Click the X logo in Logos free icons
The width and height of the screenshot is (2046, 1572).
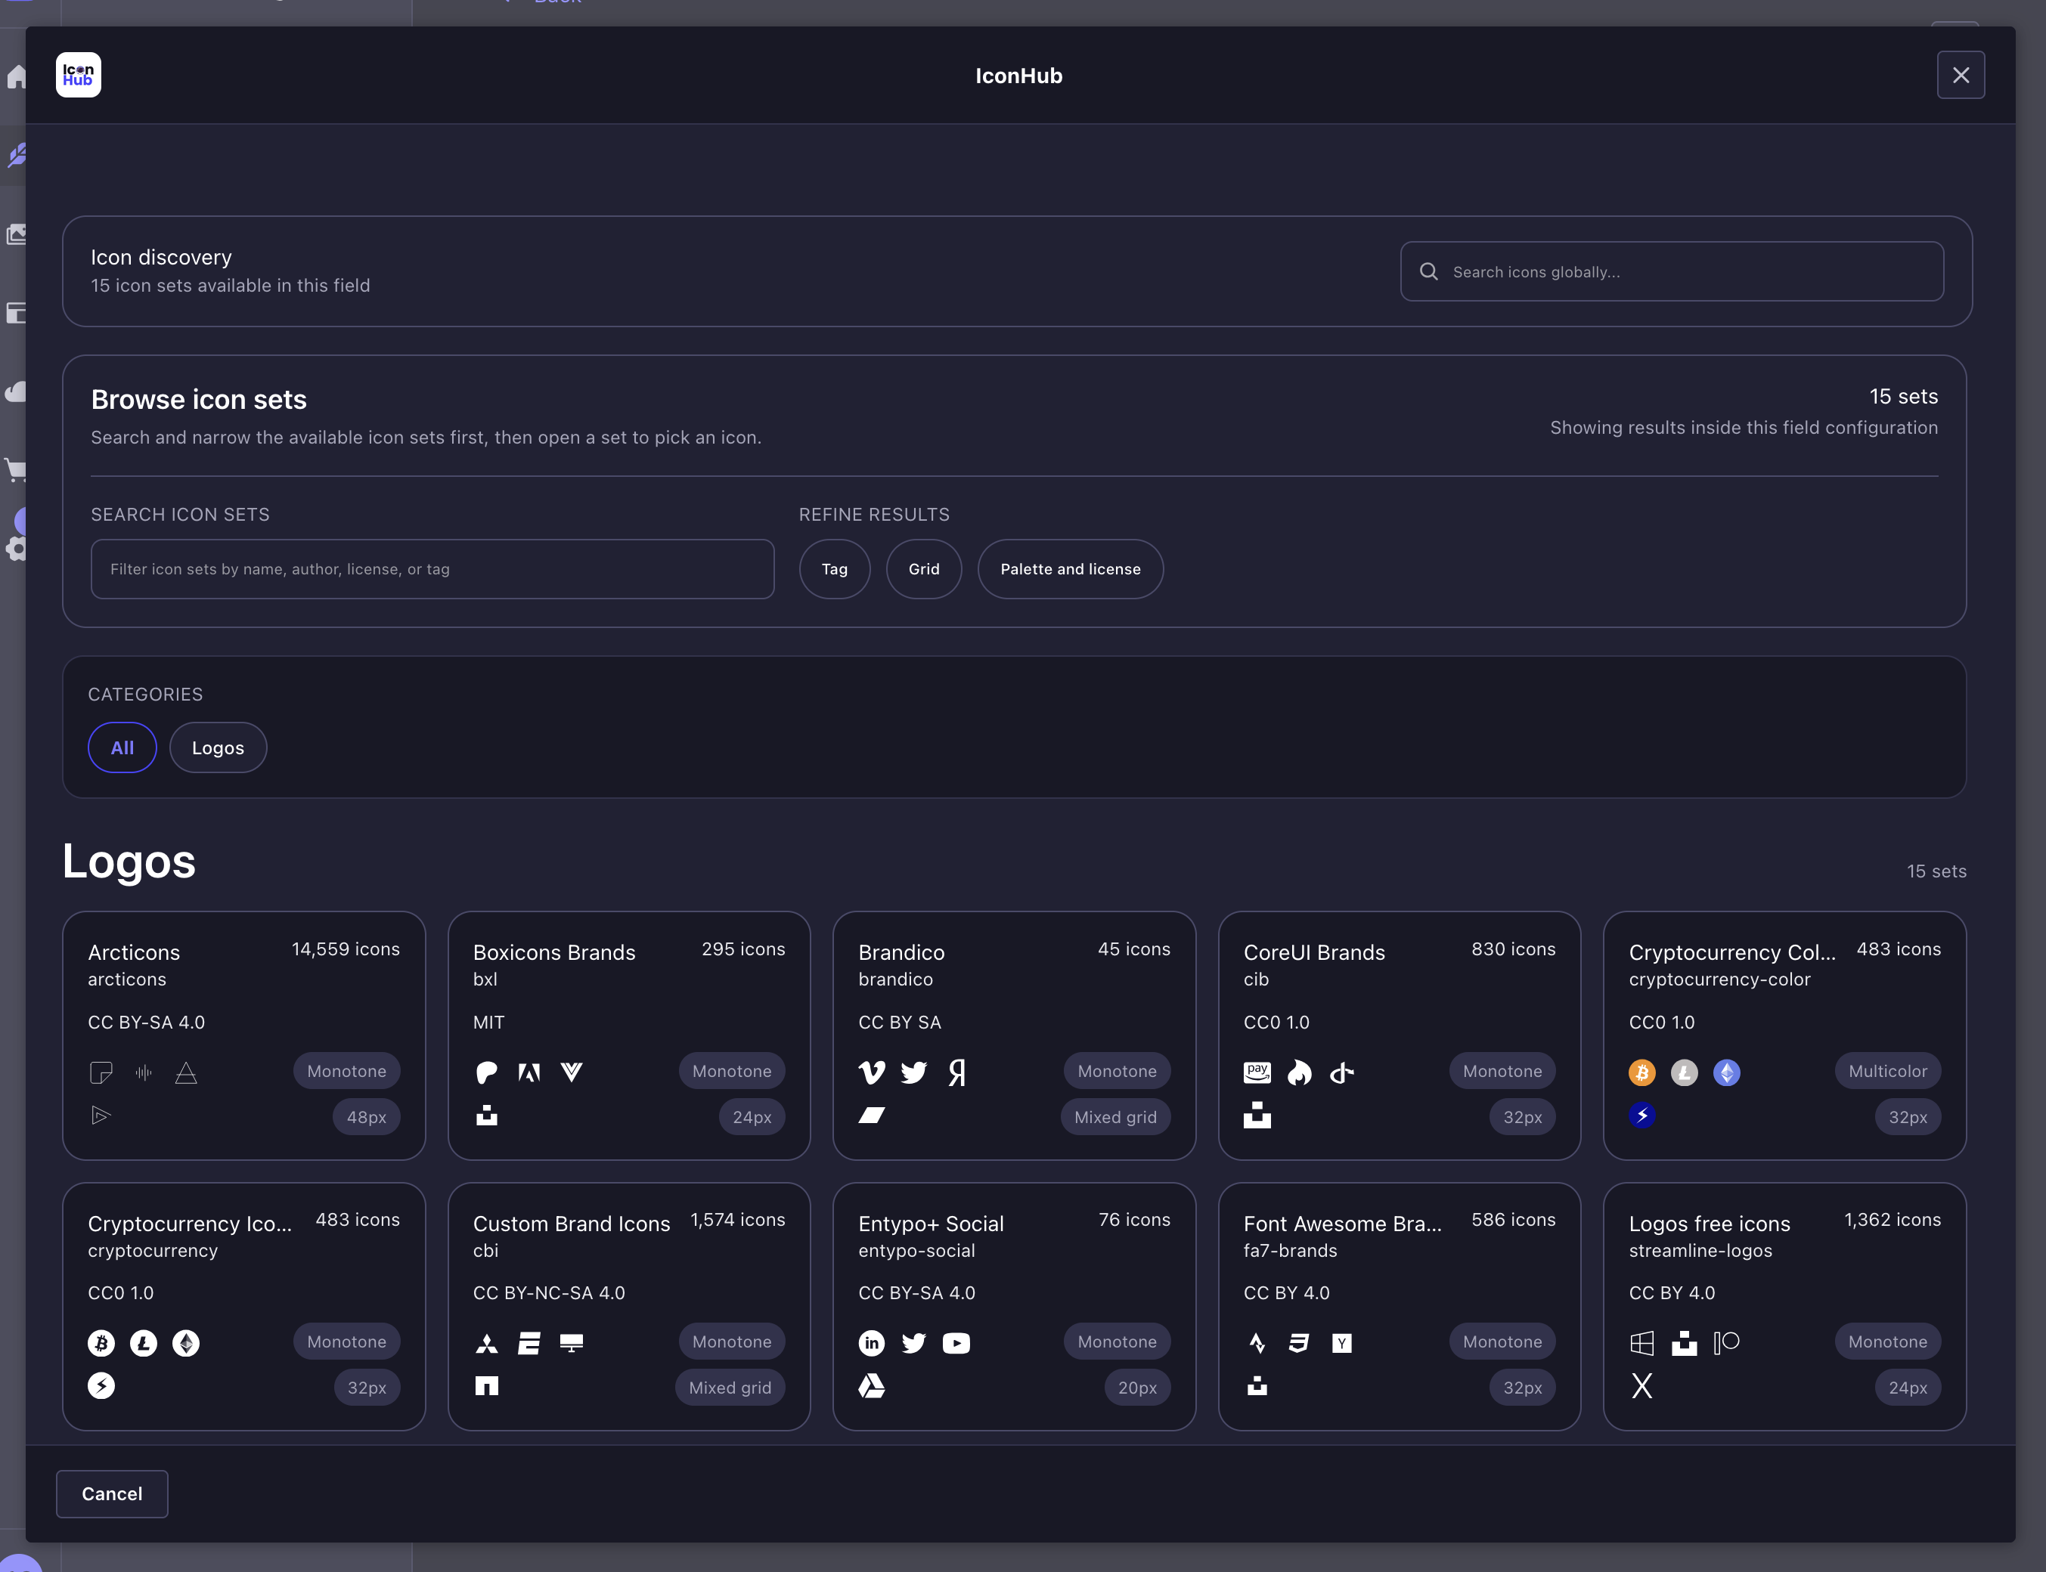coord(1641,1386)
